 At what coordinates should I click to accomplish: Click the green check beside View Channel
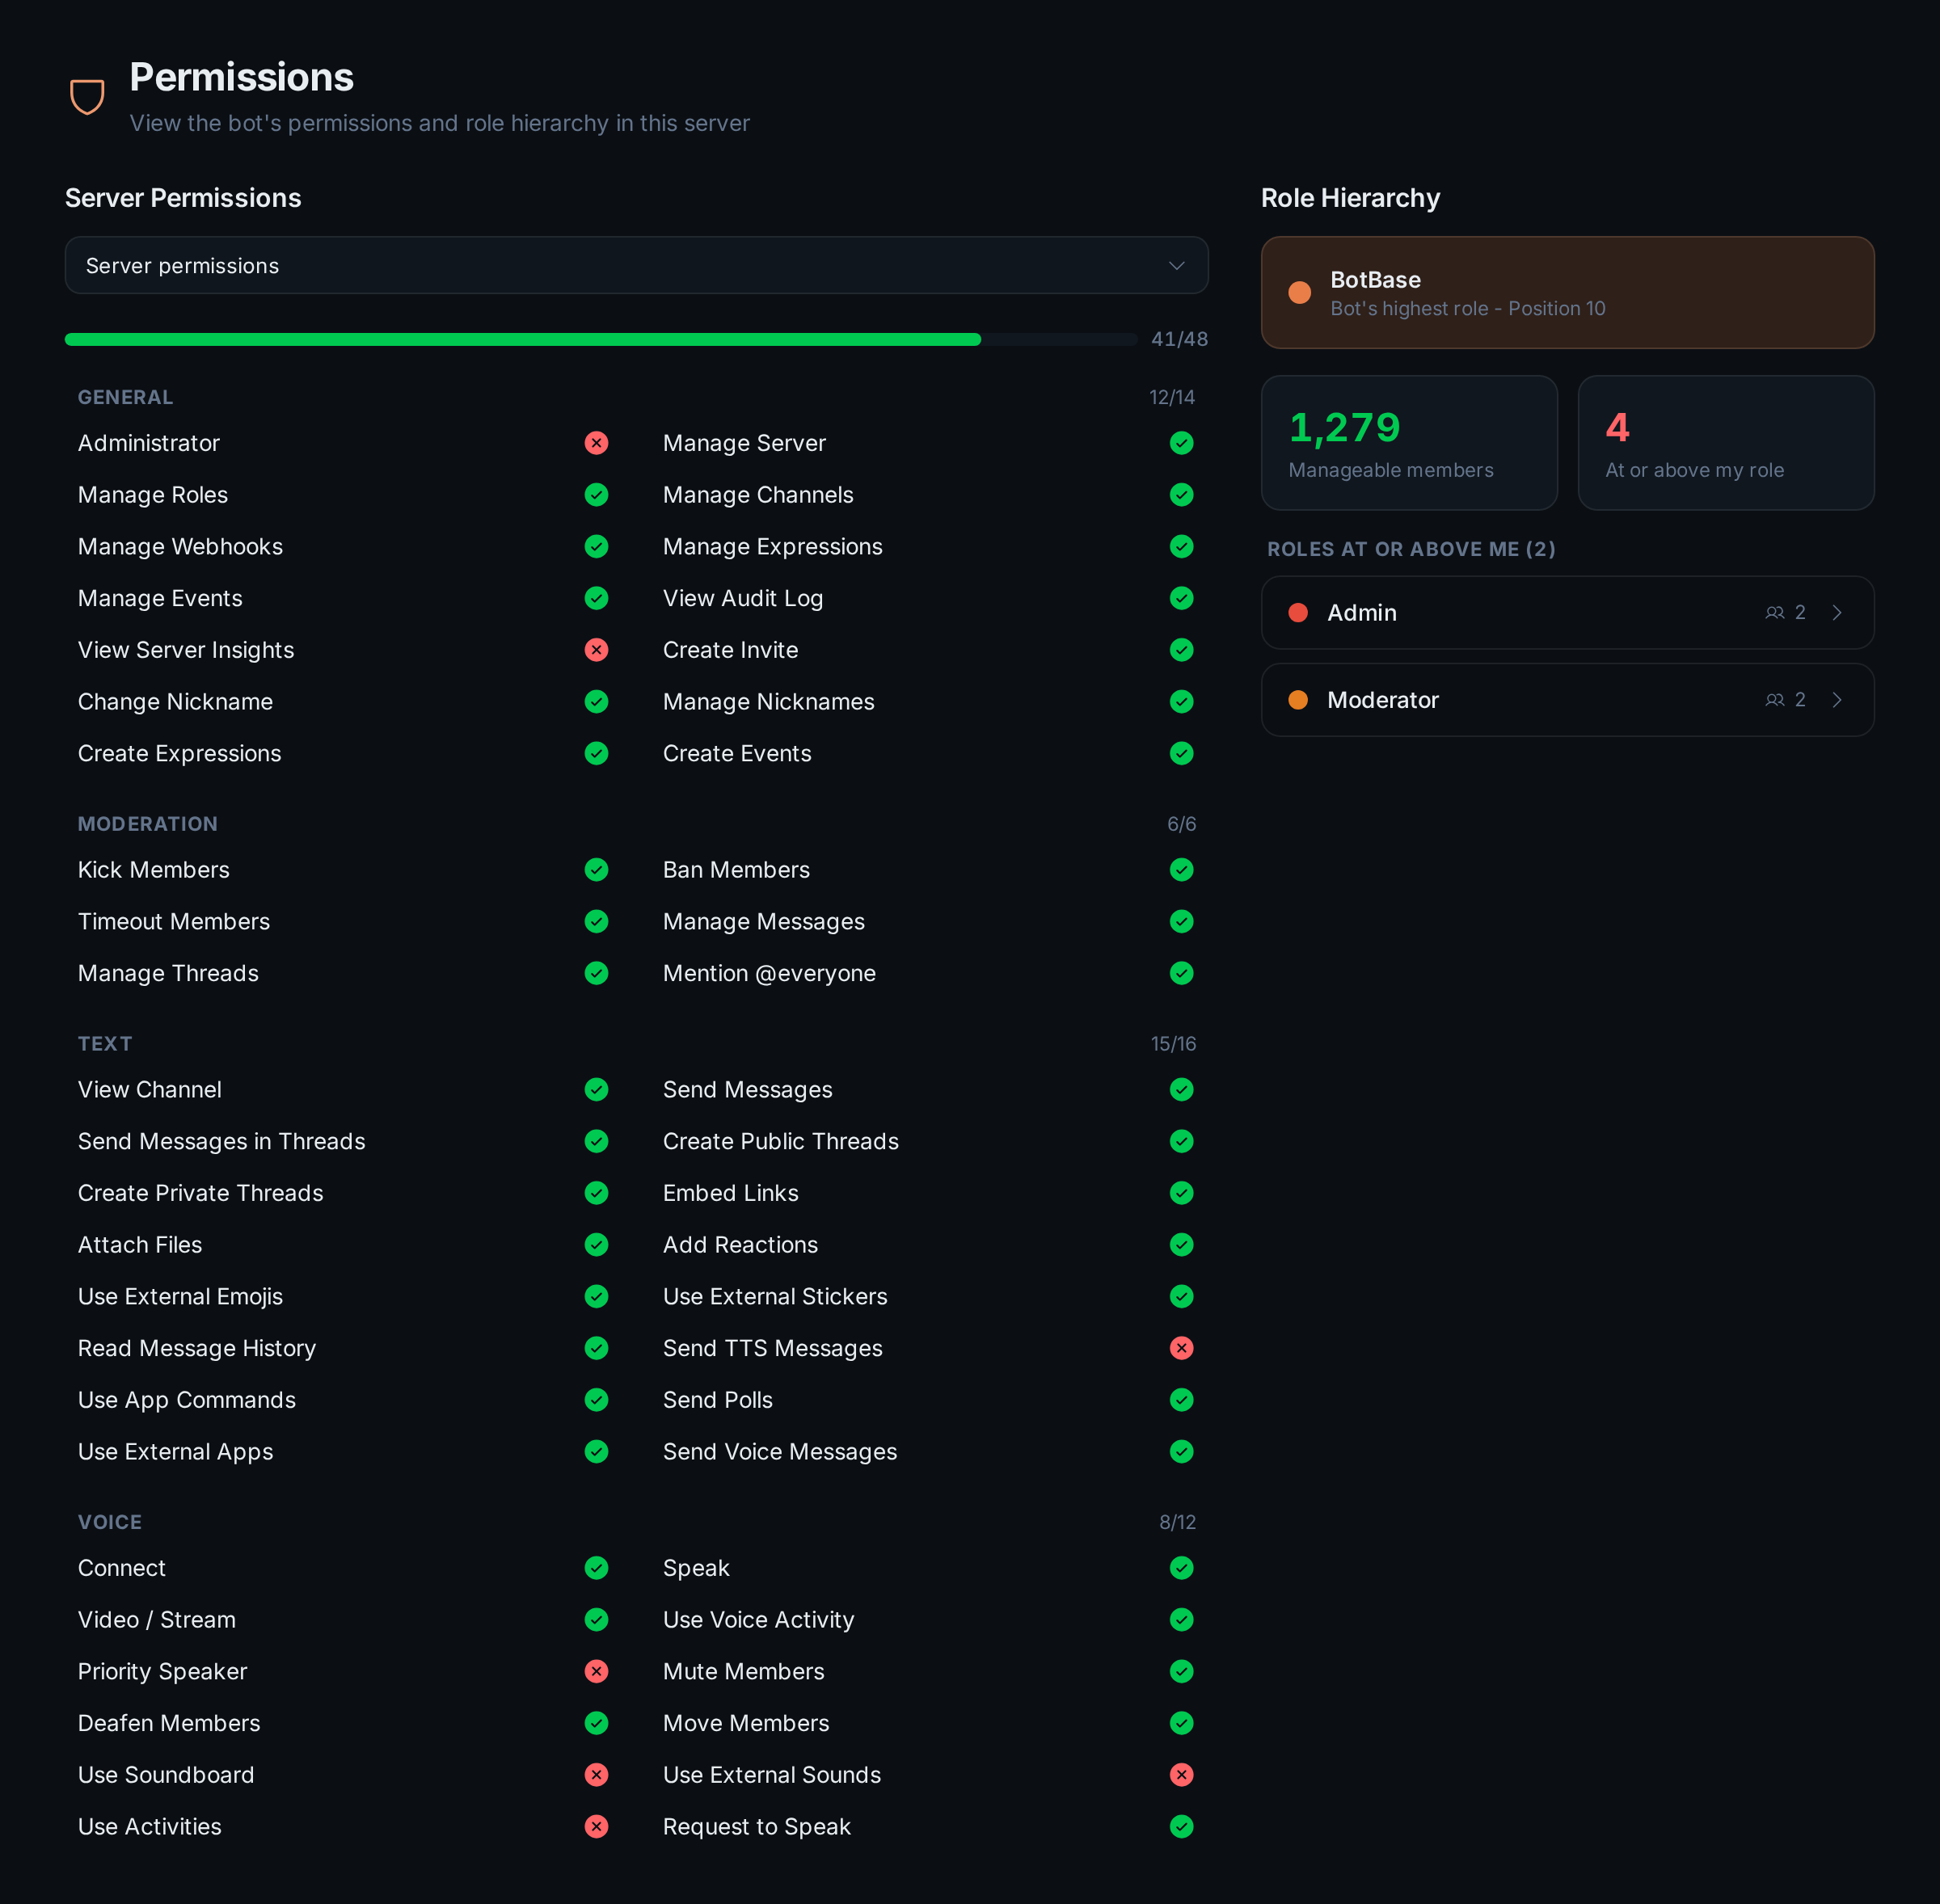click(x=596, y=1090)
